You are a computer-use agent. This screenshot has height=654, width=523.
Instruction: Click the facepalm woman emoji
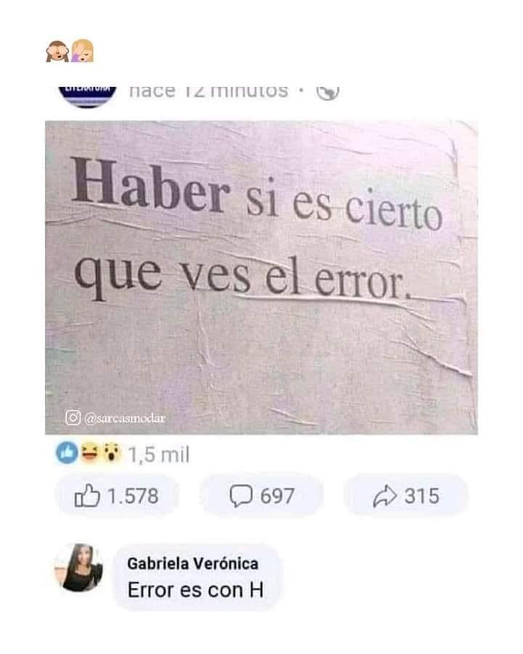83,51
